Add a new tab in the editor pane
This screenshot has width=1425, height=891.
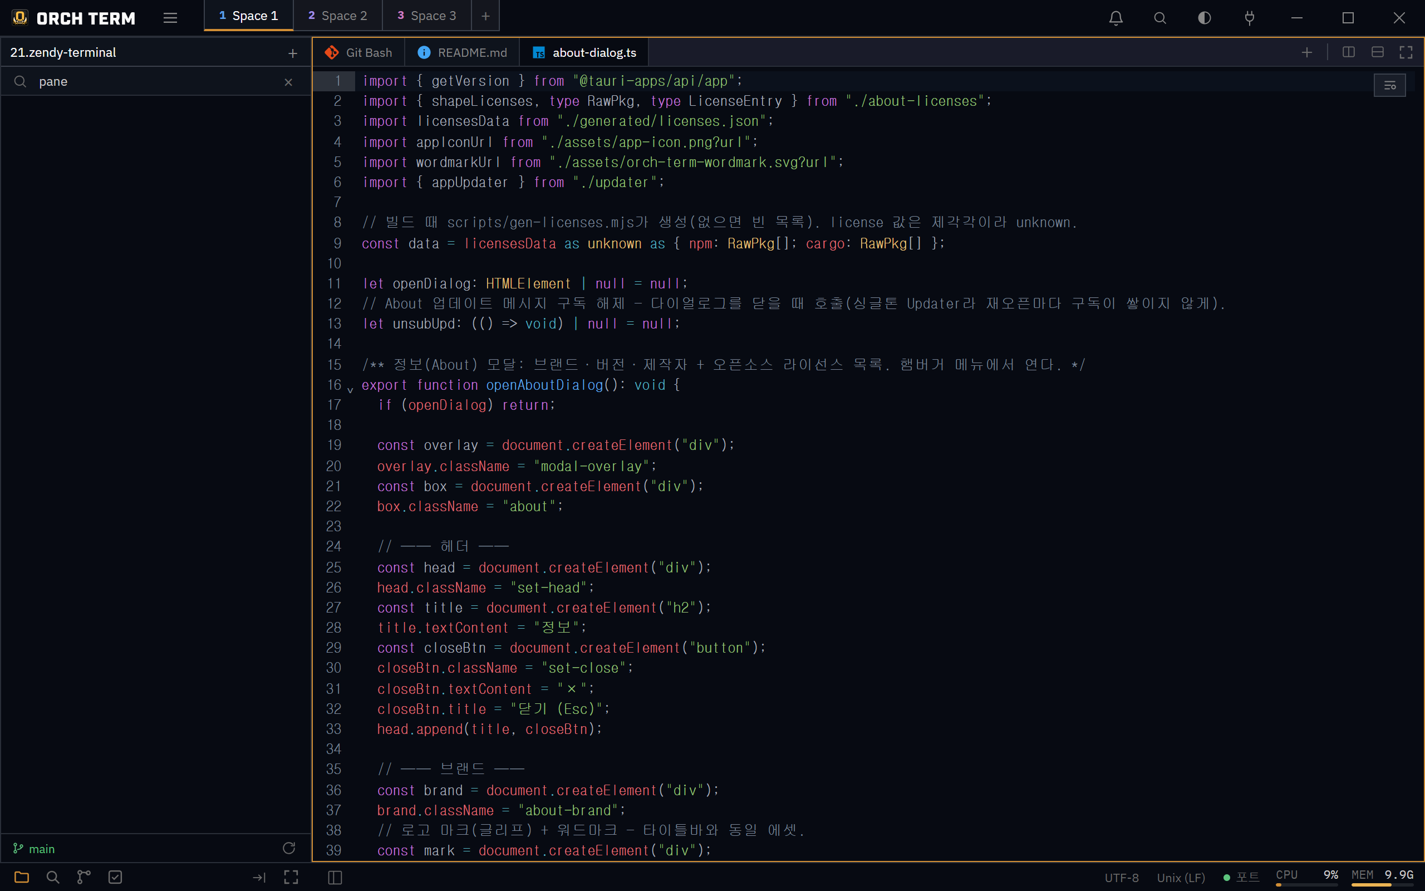pyautogui.click(x=1306, y=52)
